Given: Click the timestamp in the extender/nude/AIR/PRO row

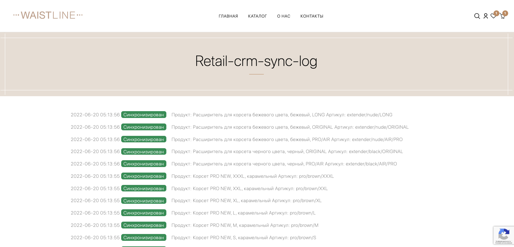Looking at the screenshot, I should click(x=95, y=139).
